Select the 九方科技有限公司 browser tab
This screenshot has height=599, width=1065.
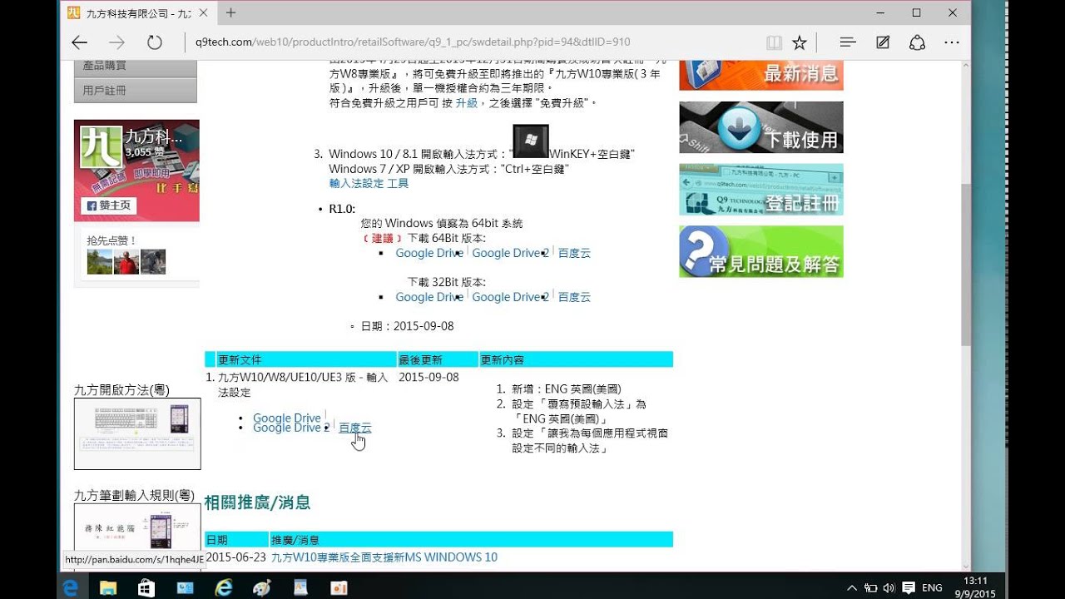click(137, 13)
